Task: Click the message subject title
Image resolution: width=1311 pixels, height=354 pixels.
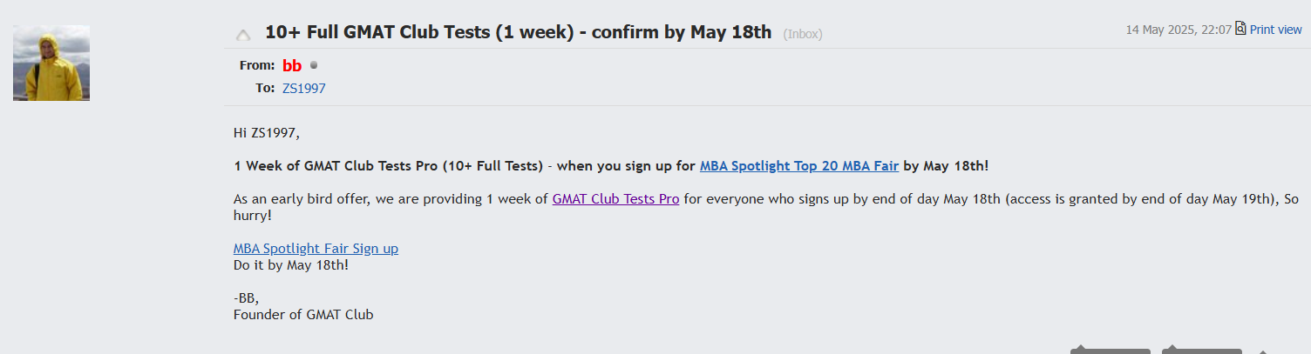Action: (x=518, y=32)
